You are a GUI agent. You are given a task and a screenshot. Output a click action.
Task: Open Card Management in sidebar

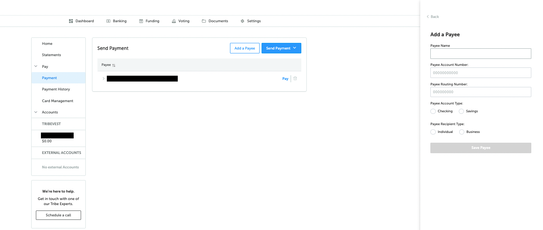(58, 101)
